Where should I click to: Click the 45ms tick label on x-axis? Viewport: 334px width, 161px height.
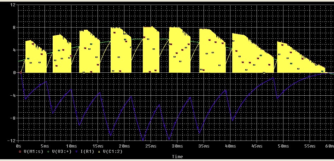click(x=257, y=146)
